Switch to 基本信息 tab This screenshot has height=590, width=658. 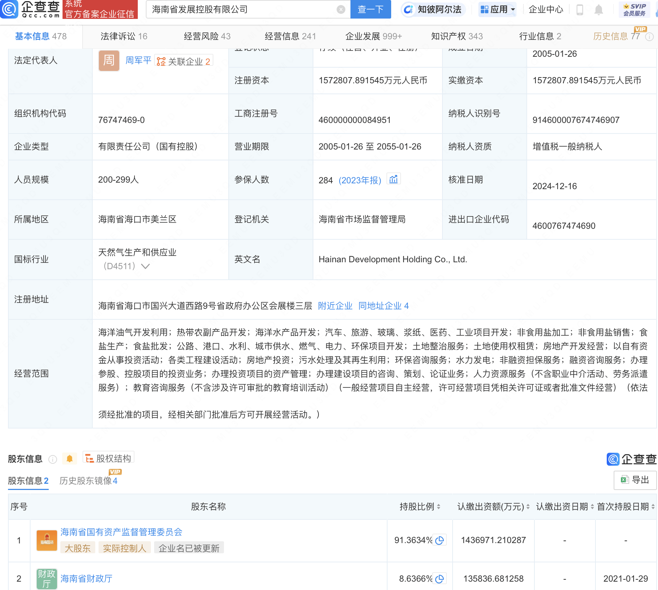(x=41, y=36)
